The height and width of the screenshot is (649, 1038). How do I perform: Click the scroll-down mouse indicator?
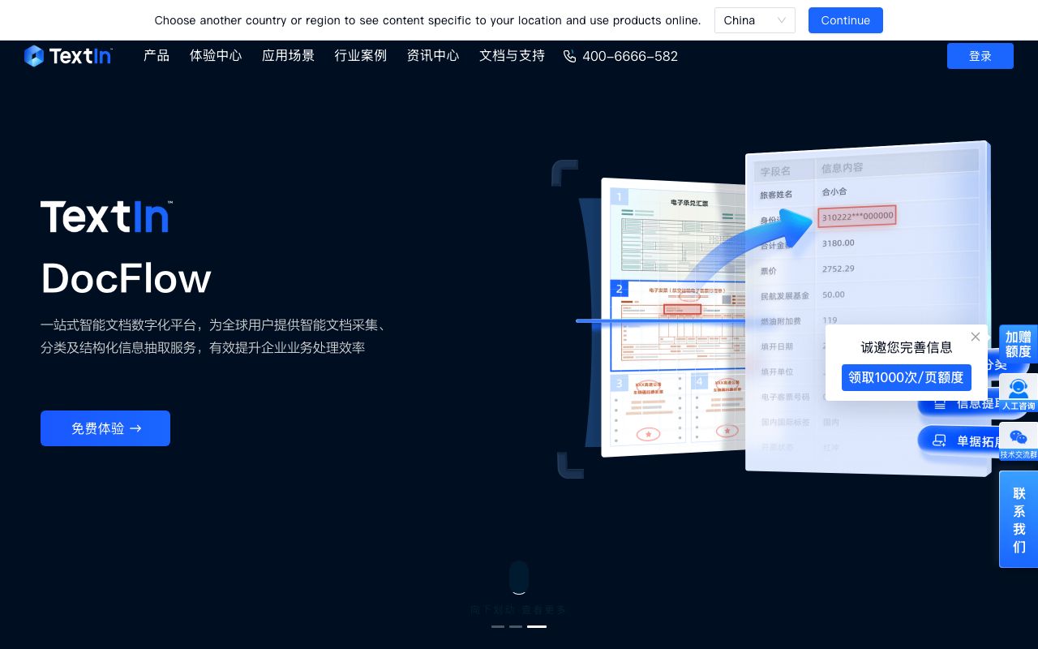tap(519, 578)
